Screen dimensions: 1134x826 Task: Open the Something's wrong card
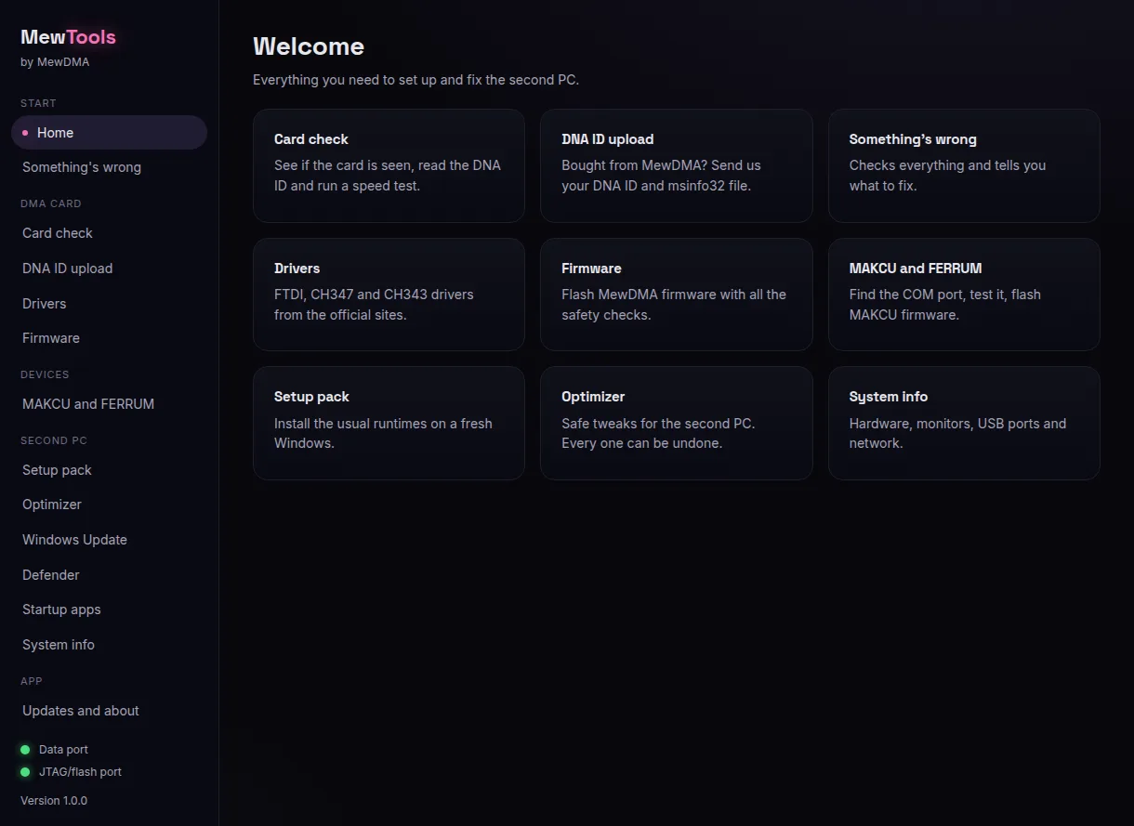pyautogui.click(x=964, y=165)
